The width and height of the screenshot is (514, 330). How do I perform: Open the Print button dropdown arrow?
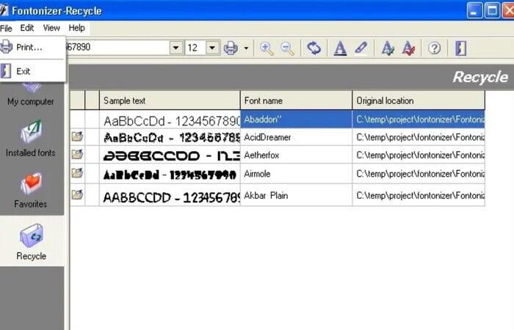246,48
